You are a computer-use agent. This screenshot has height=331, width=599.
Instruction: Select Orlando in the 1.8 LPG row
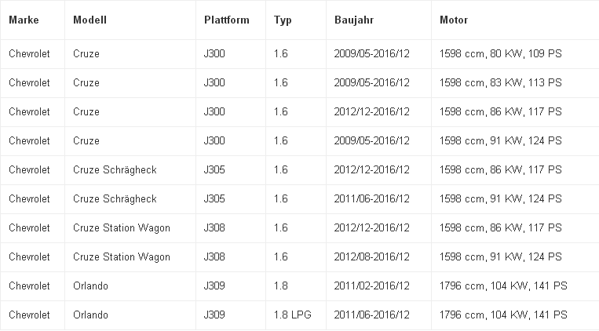click(x=90, y=315)
